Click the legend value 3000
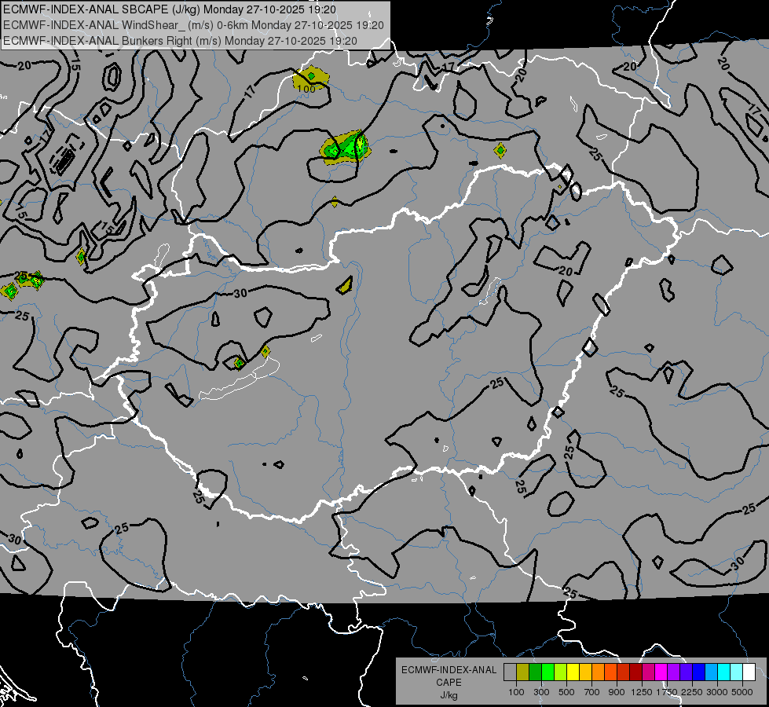The width and height of the screenshot is (769, 707). point(717,692)
